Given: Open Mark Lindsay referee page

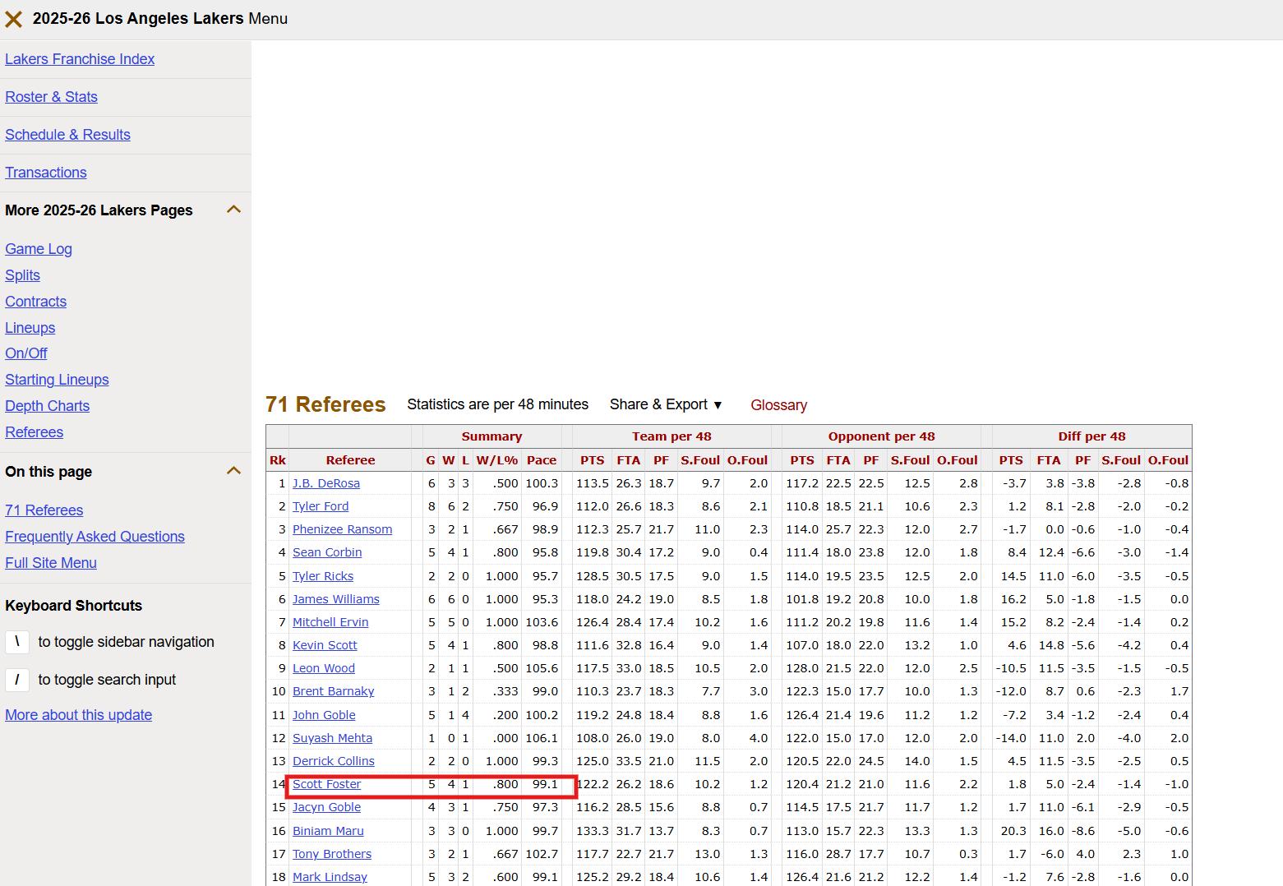Looking at the screenshot, I should [330, 877].
